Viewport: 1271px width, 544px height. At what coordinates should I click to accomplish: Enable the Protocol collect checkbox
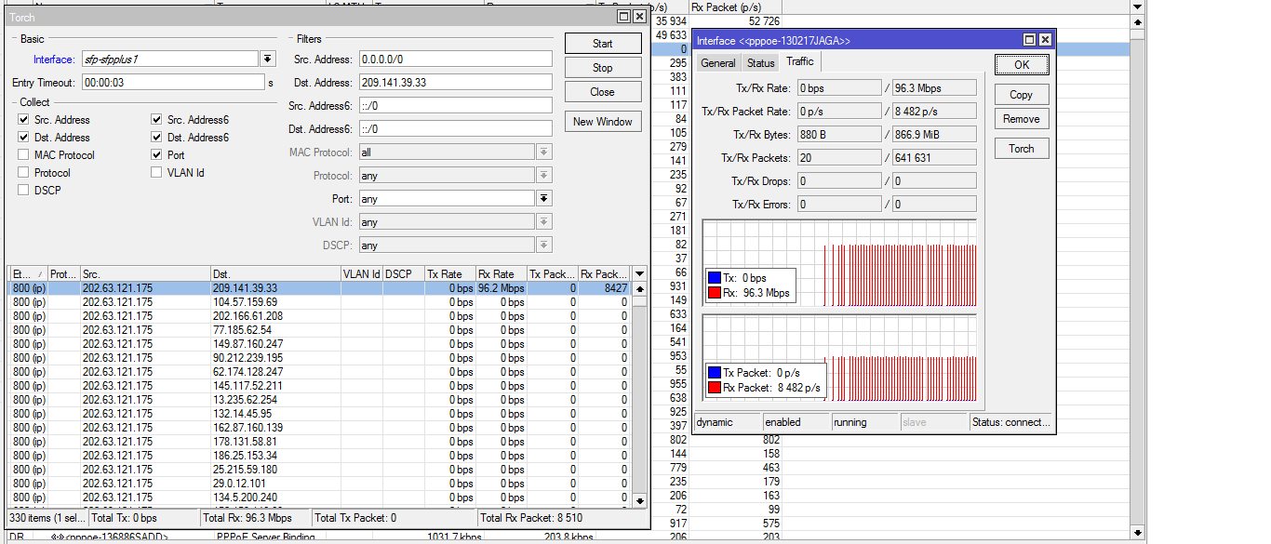point(23,173)
